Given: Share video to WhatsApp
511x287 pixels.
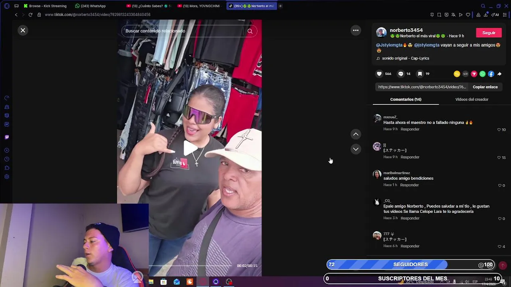Looking at the screenshot, I should [482, 74].
